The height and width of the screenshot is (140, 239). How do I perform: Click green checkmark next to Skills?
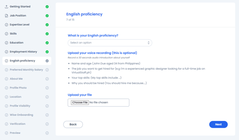47,34
